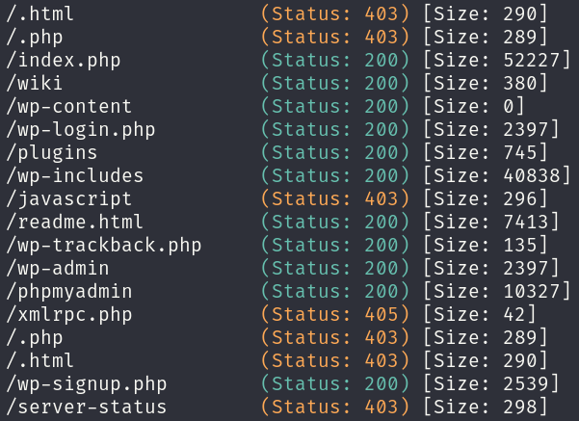Select the /wp-admin entry
579x421 pixels.
click(58, 269)
